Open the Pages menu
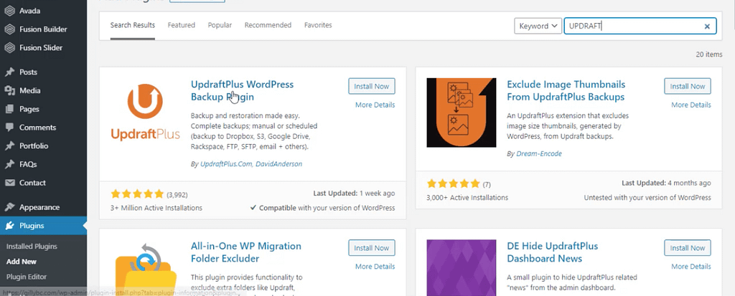 (43, 109)
